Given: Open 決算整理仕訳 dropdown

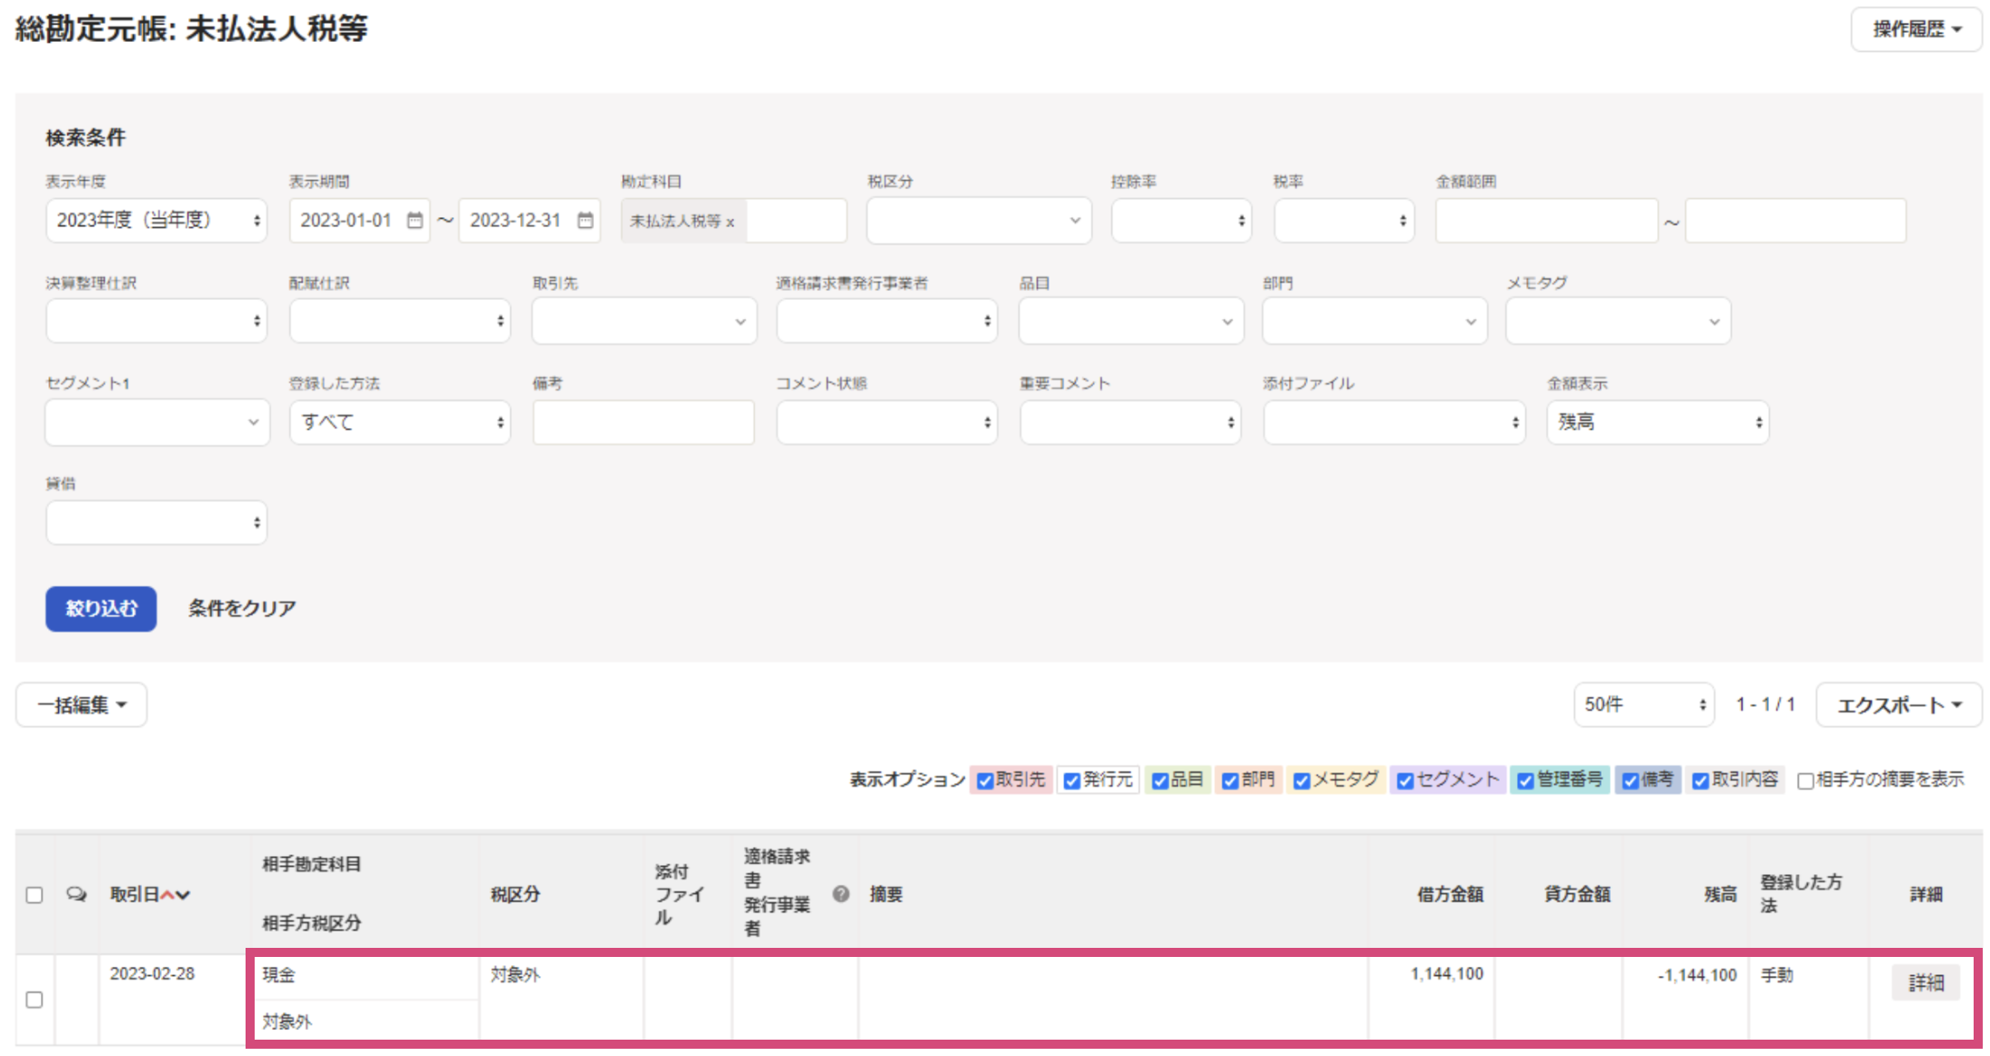Looking at the screenshot, I should click(x=156, y=321).
